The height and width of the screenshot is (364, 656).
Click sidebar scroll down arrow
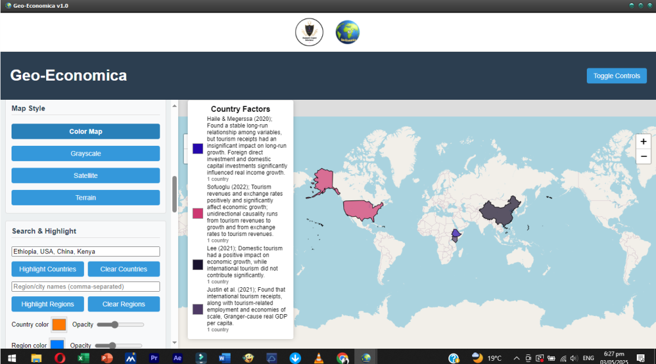click(x=174, y=343)
